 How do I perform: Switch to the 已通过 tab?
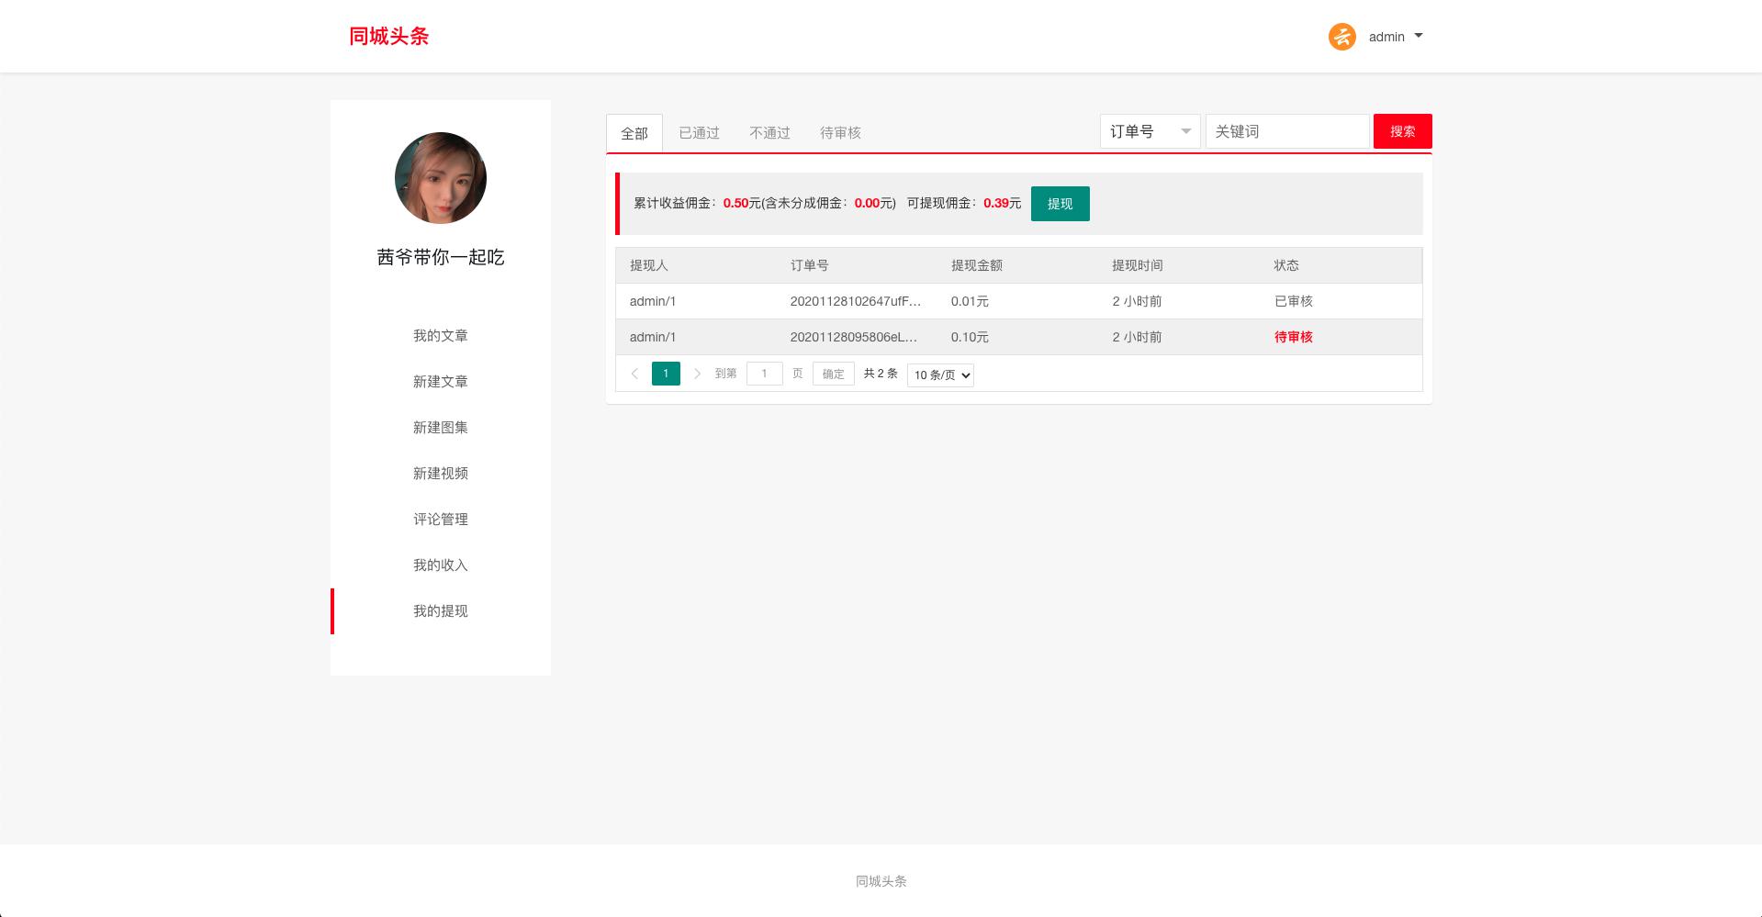point(699,133)
